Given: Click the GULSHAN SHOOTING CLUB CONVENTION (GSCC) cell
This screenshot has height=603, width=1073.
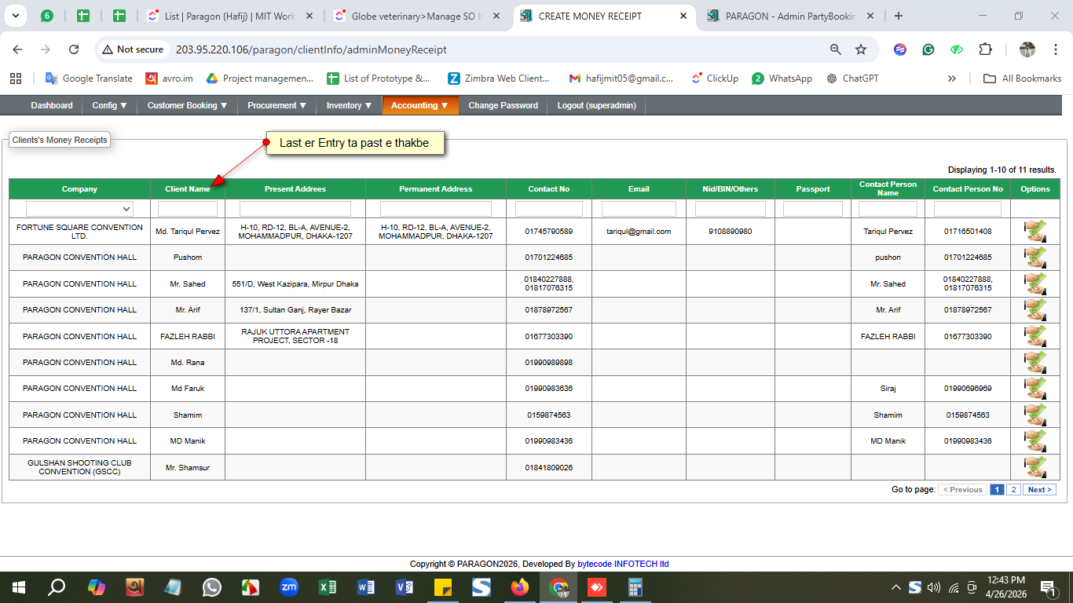Looking at the screenshot, I should coord(79,467).
